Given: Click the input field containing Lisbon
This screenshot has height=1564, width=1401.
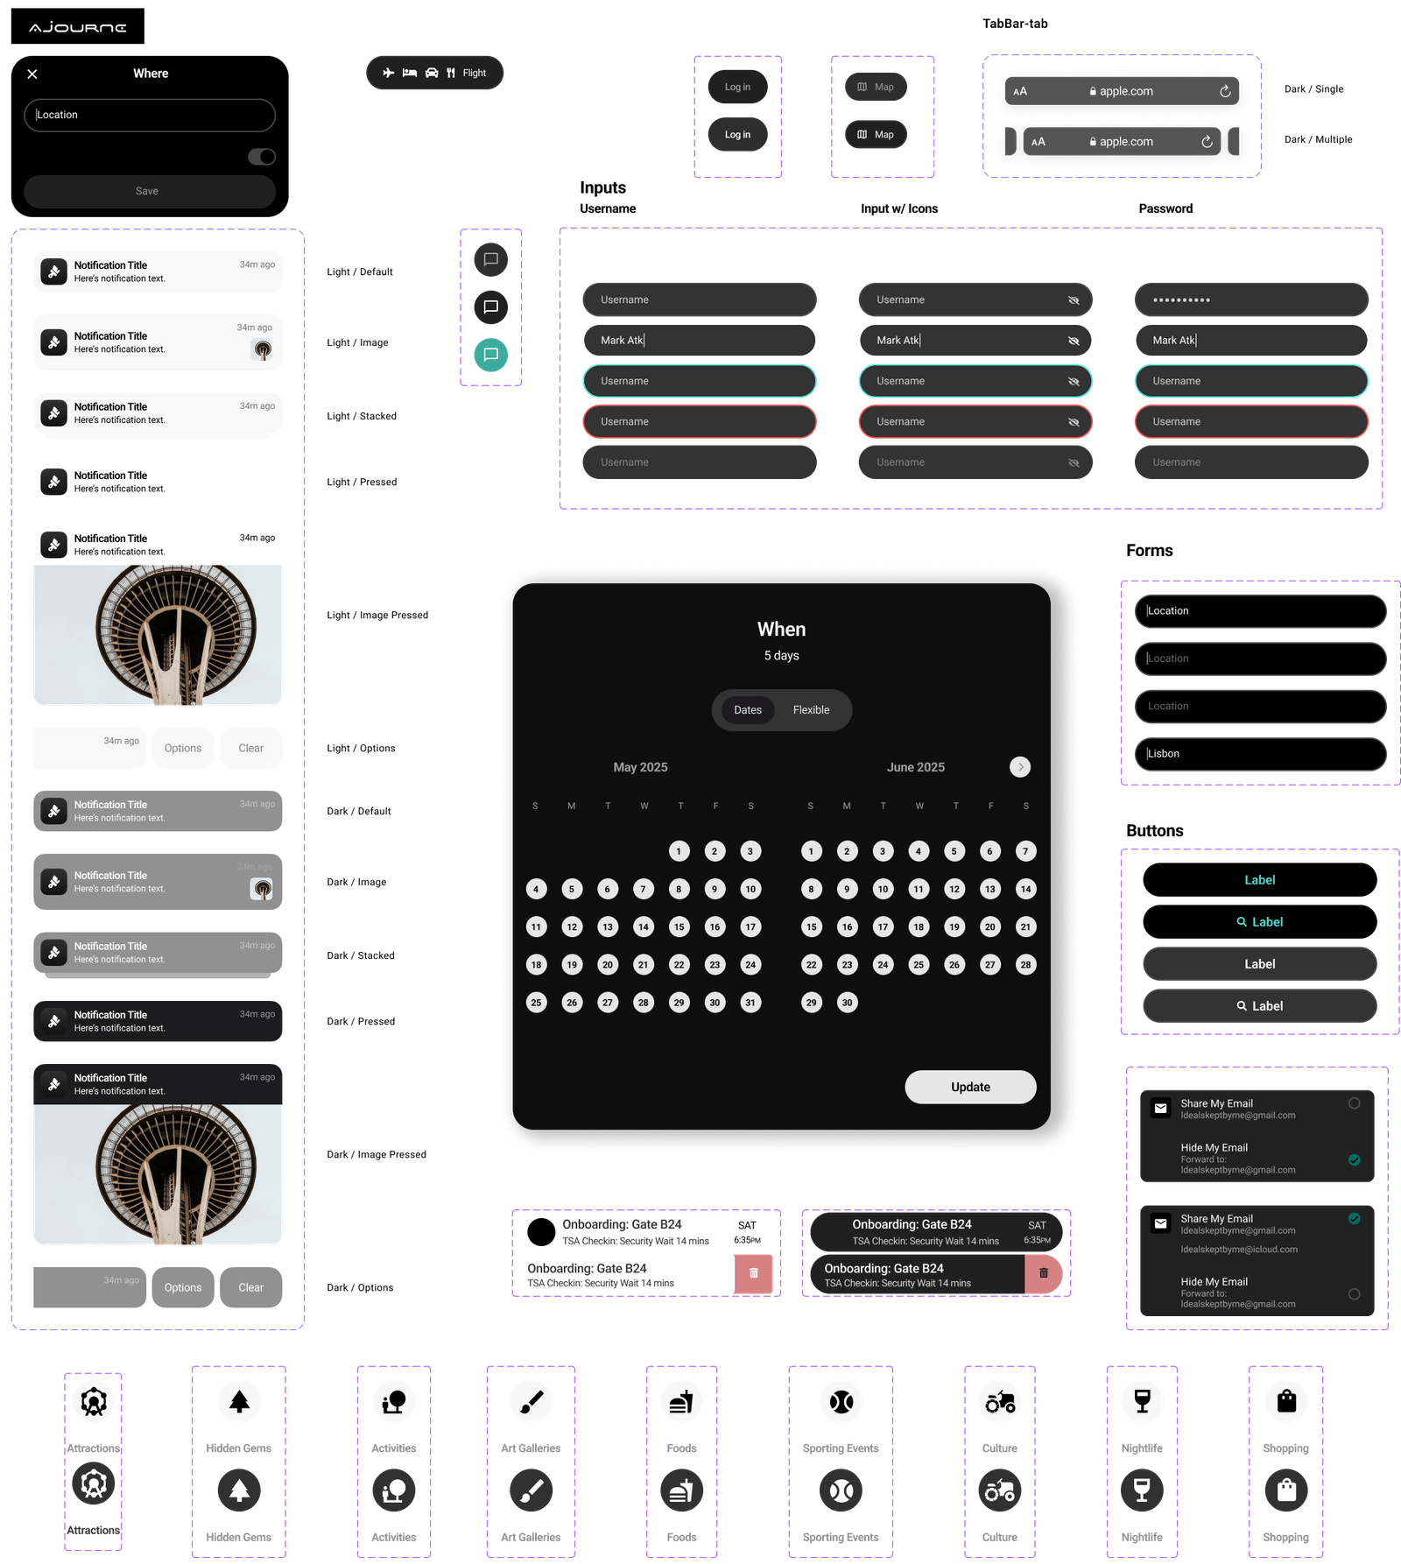Looking at the screenshot, I should [x=1260, y=754].
